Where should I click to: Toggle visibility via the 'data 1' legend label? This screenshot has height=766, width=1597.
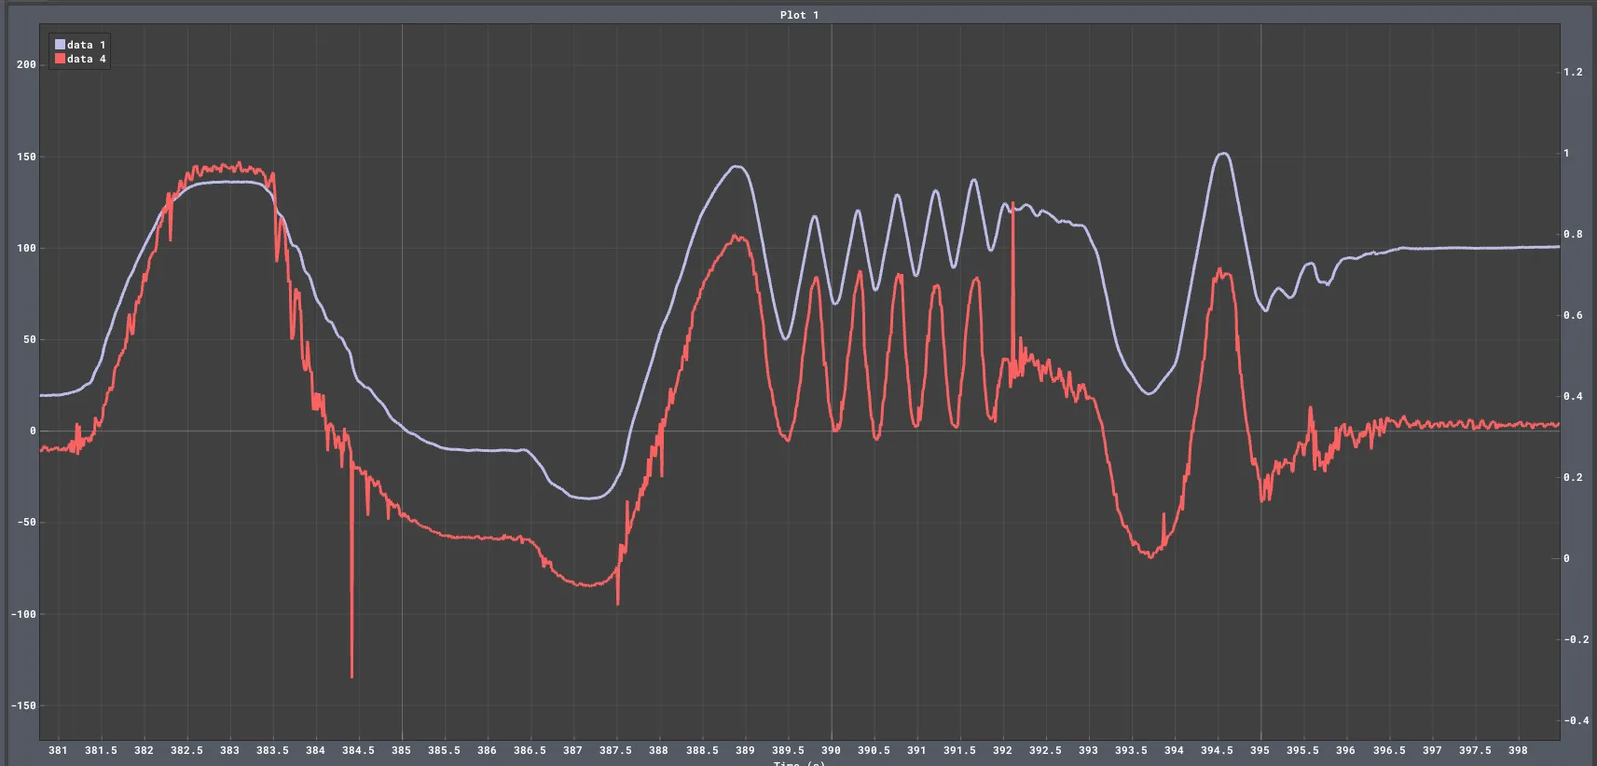coord(87,45)
